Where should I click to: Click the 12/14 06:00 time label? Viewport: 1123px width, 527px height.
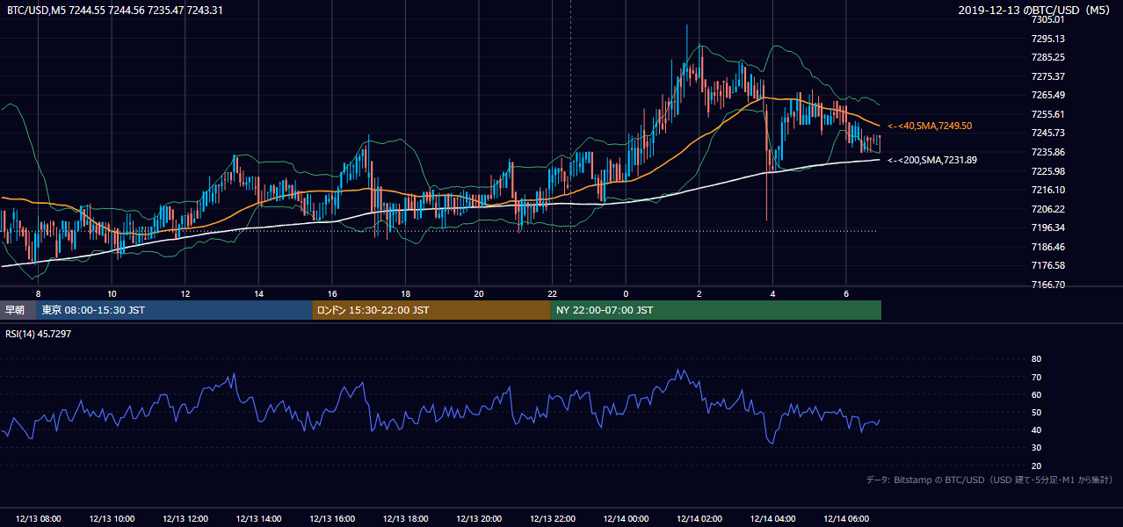pos(845,519)
